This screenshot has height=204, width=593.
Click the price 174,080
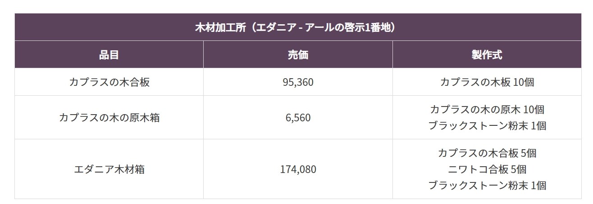tap(298, 169)
